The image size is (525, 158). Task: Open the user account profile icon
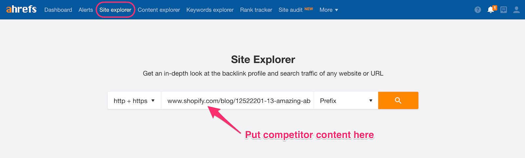pos(516,10)
